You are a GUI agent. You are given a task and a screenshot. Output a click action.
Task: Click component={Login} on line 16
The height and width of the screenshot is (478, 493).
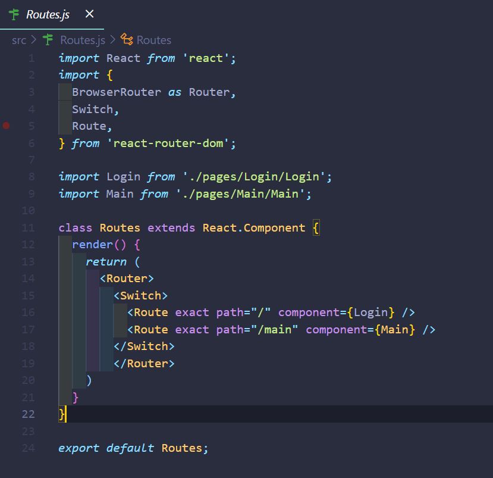coord(336,313)
